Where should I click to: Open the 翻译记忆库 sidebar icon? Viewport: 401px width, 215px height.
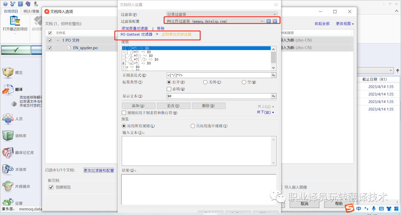coord(8,152)
